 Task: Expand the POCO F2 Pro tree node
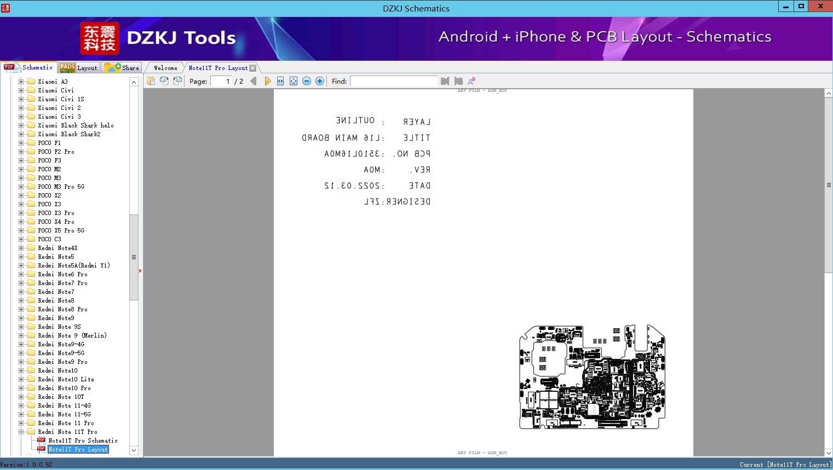21,152
